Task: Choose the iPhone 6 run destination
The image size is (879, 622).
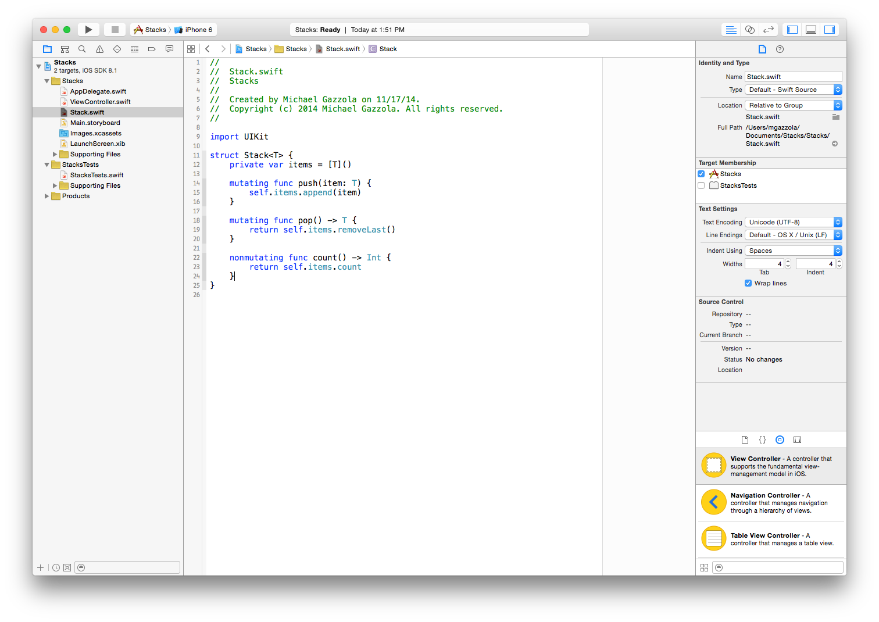Action: 194,30
